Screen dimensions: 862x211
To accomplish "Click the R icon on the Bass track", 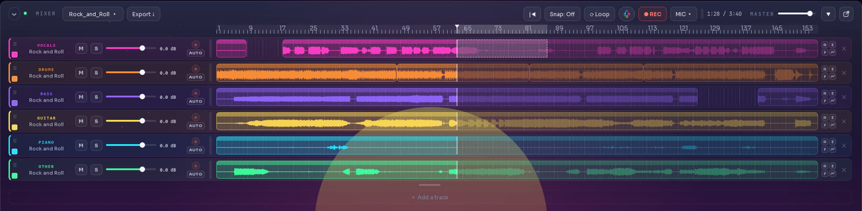I will click(x=825, y=94).
